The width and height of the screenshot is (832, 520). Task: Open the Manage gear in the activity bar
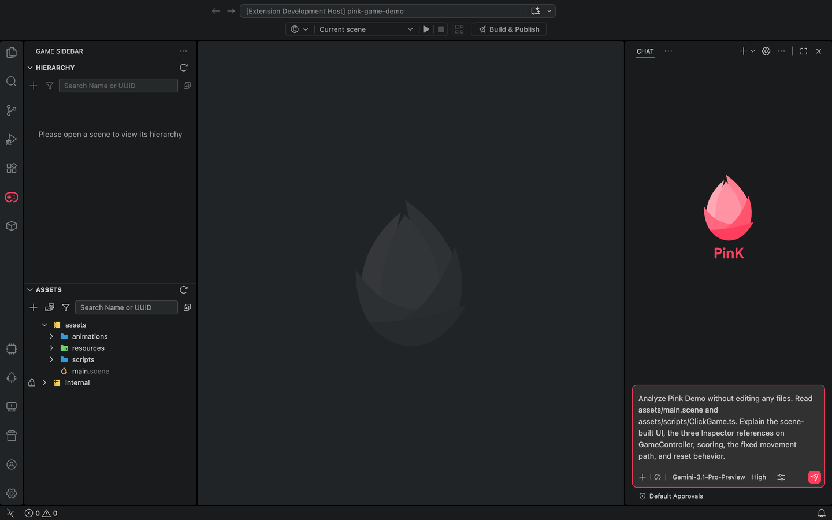12,493
